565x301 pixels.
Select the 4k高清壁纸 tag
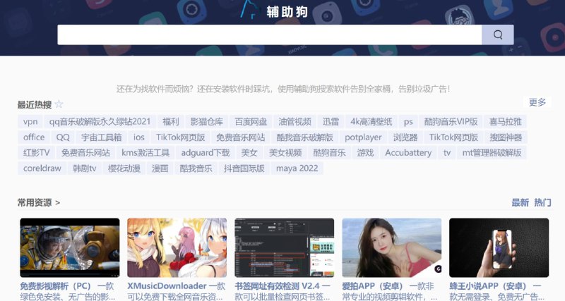371,121
